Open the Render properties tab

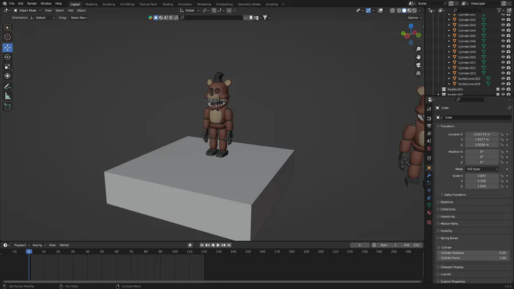[x=429, y=118]
